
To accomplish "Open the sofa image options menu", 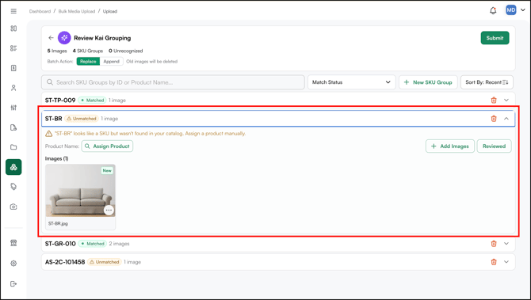I will click(x=109, y=210).
